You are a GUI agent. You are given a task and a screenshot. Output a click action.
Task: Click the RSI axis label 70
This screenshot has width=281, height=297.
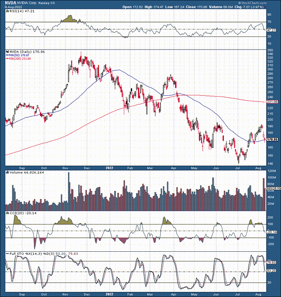coord(269,22)
